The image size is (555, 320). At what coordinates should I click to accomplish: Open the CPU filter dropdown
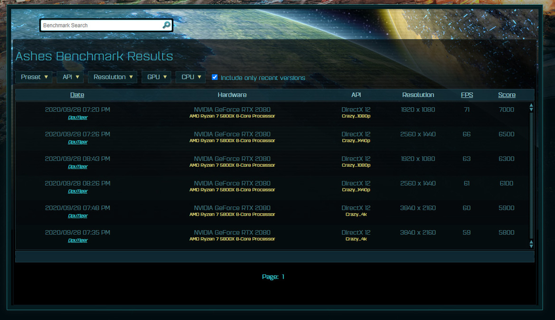pyautogui.click(x=191, y=77)
